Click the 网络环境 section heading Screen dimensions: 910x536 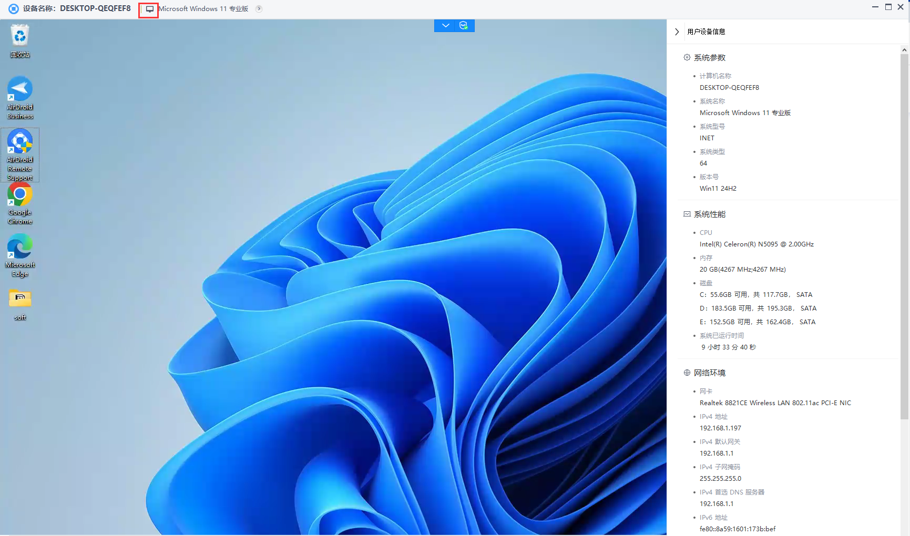coord(709,373)
